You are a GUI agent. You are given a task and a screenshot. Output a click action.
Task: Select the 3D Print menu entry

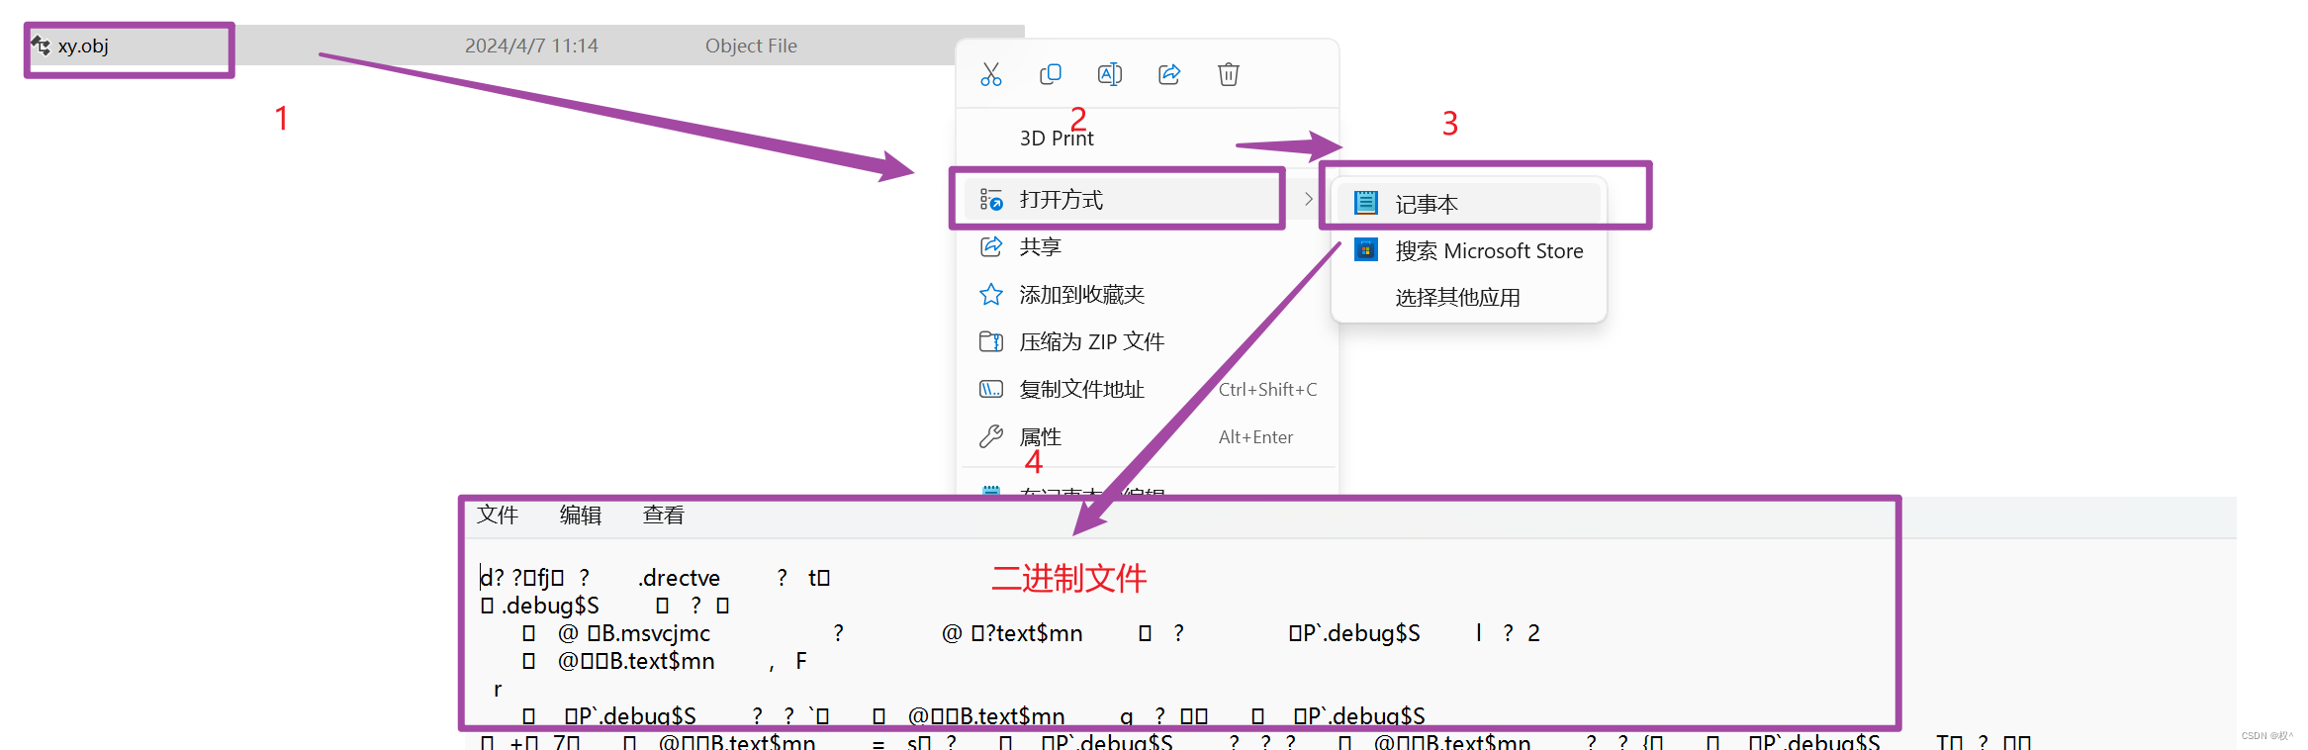[x=1057, y=139]
